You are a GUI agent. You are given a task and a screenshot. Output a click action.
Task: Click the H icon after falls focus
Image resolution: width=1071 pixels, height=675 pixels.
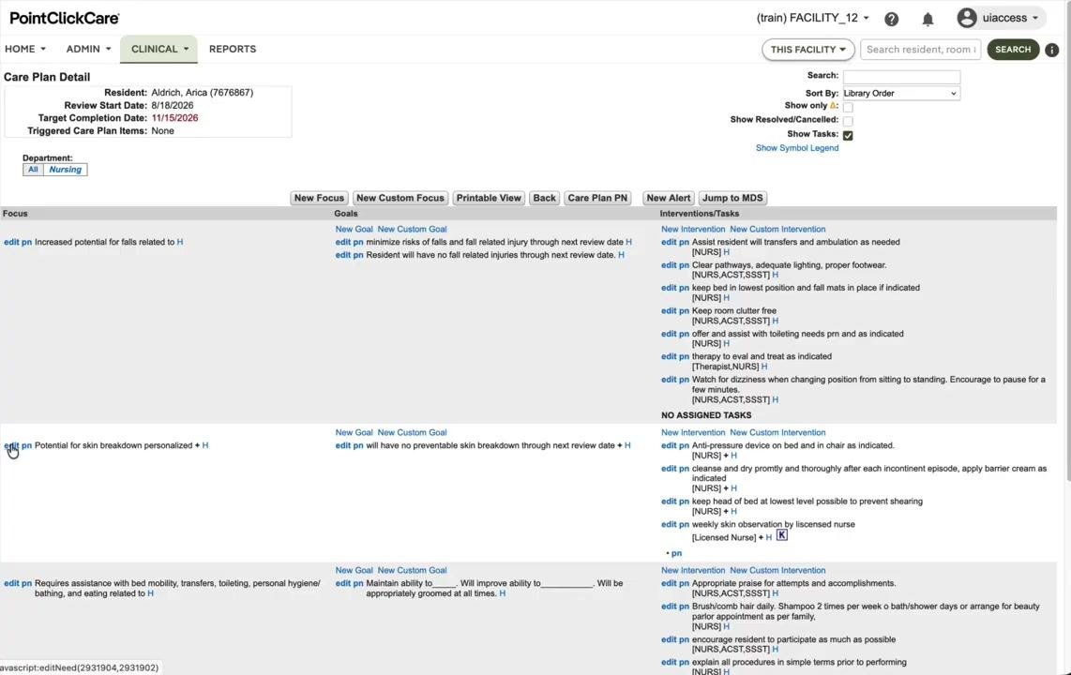click(x=180, y=242)
